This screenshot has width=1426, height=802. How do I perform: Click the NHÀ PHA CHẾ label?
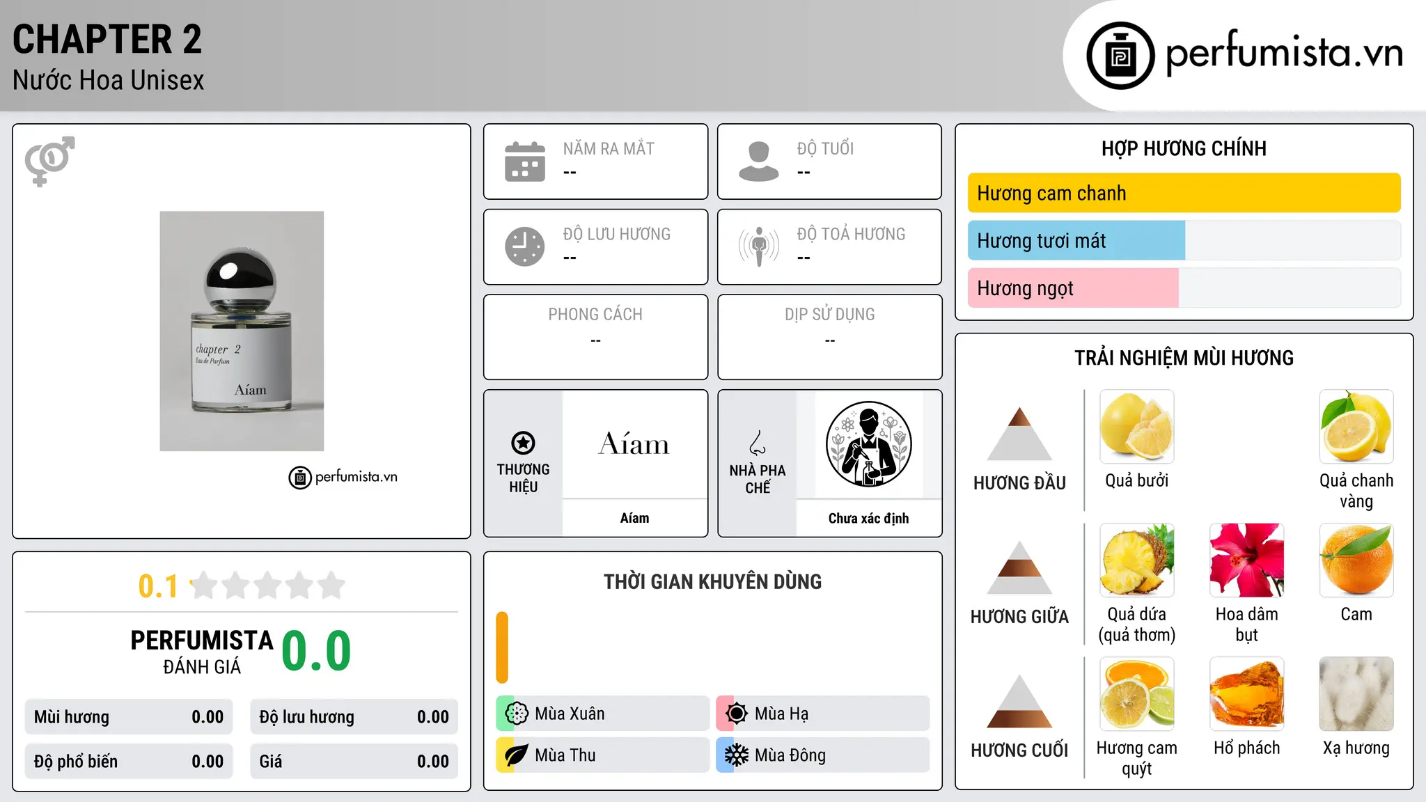(758, 479)
